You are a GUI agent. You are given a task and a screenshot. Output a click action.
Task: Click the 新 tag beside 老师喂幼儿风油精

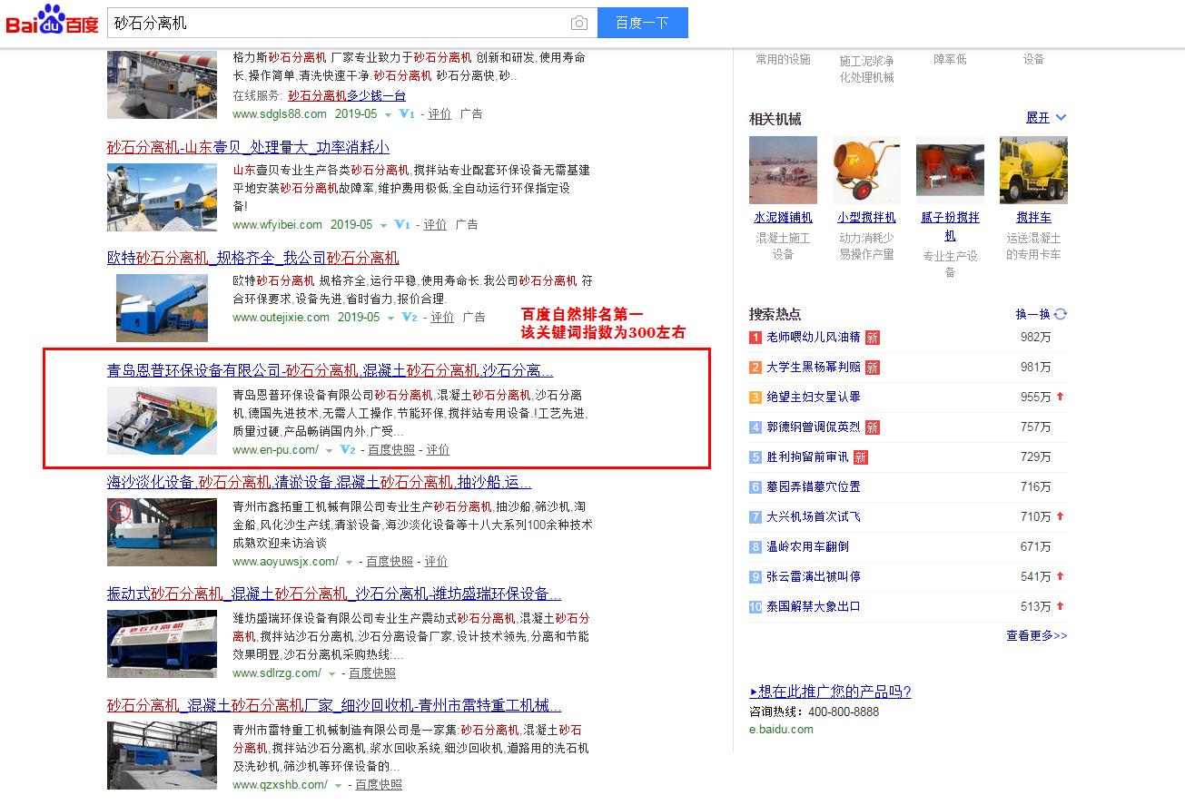point(873,338)
